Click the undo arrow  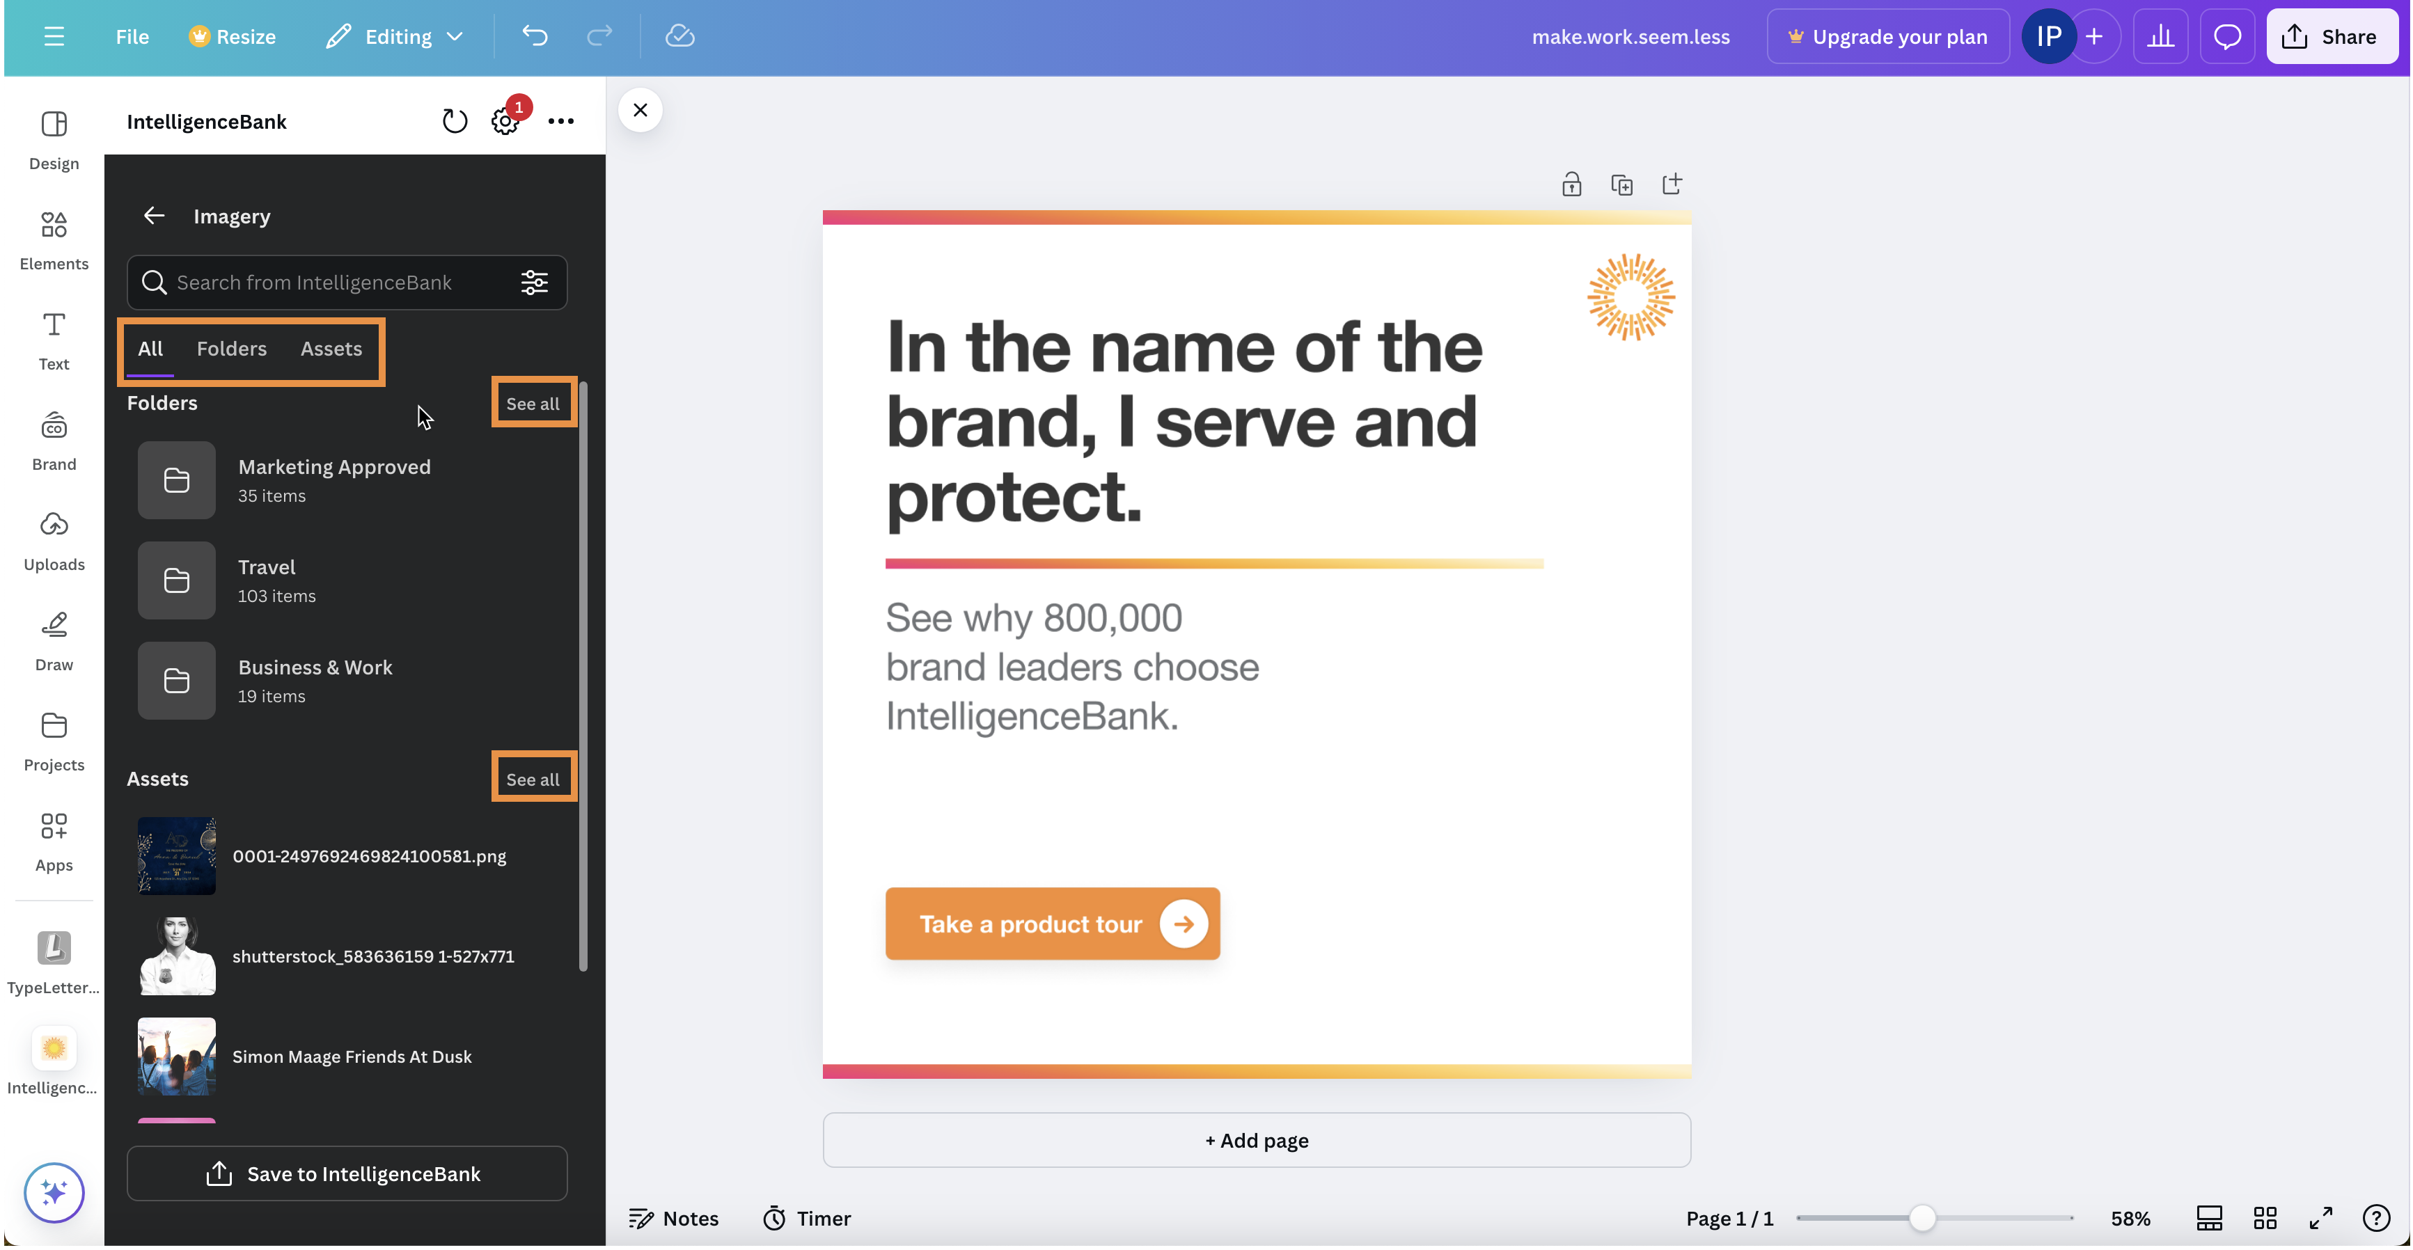click(534, 36)
